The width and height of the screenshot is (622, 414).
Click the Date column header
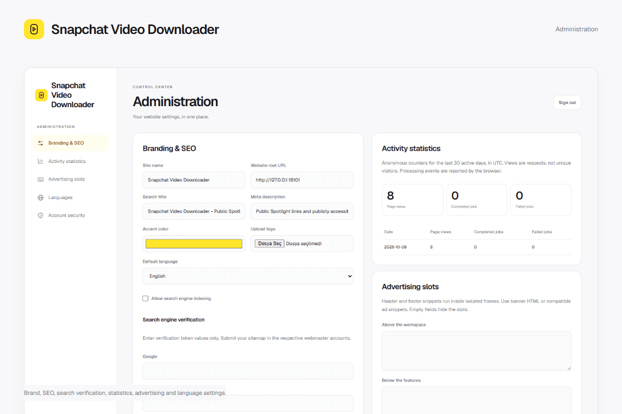point(389,232)
